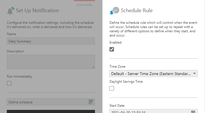The width and height of the screenshot is (205, 113).
Task: Click the Time Zone dropdown arrow
Action: point(194,74)
